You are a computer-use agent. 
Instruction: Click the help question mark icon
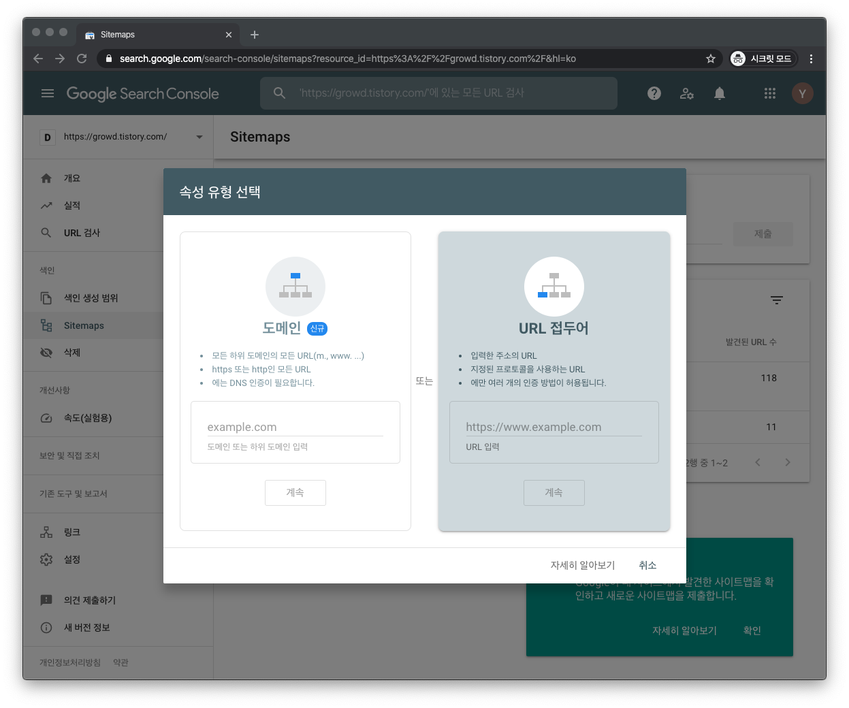tap(654, 93)
